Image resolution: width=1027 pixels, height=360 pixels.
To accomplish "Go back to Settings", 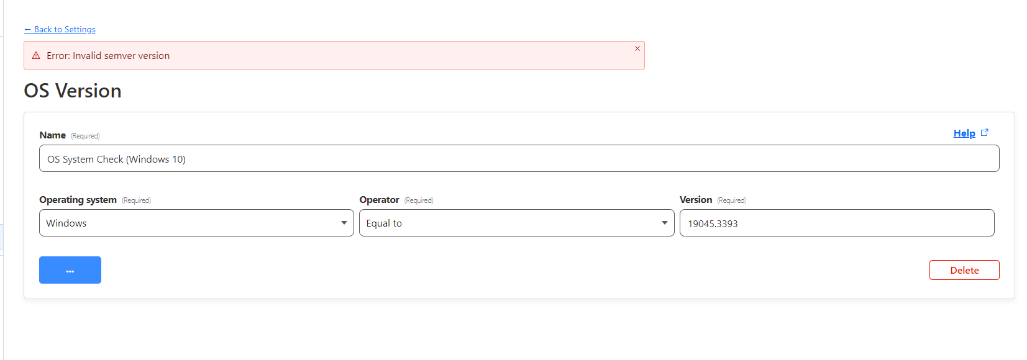I will (x=60, y=29).
